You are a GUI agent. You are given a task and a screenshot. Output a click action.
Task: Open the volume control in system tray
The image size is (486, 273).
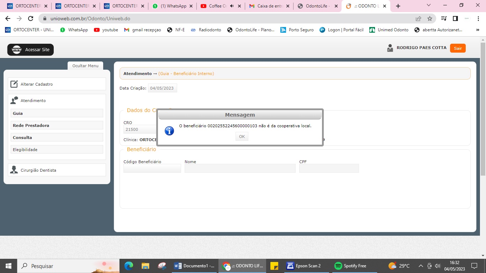pos(438,266)
